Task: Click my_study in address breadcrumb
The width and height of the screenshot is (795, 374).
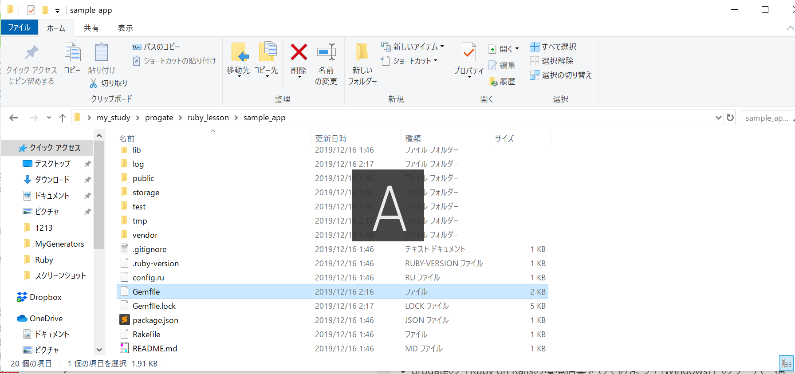Action: pyautogui.click(x=114, y=118)
